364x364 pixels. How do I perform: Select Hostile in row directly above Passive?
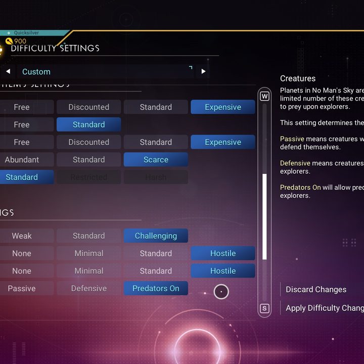[x=223, y=270]
